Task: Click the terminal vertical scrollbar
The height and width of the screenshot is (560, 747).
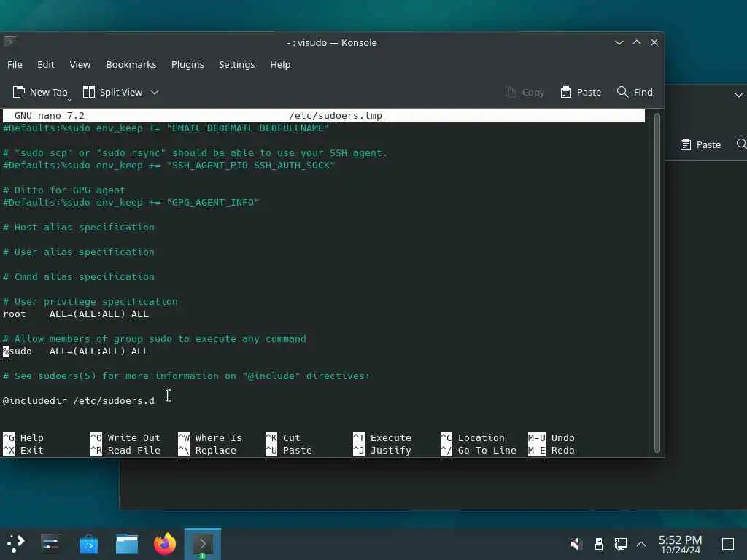Action: point(657,283)
